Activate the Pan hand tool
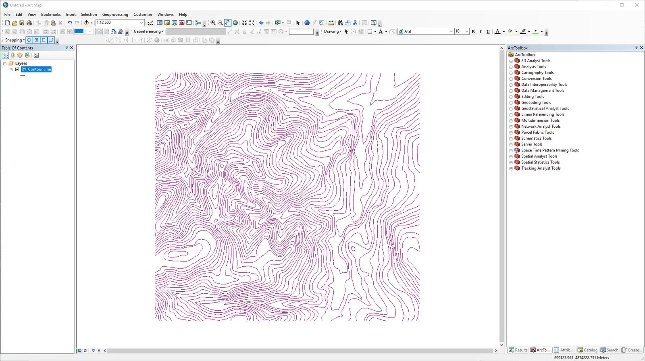This screenshot has height=361, width=645. [x=228, y=23]
